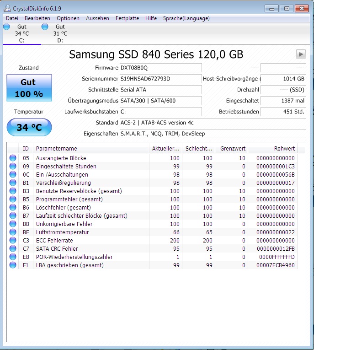The width and height of the screenshot is (351, 350).
Task: Select the Verschleißregulierung row text
Action: 64,183
